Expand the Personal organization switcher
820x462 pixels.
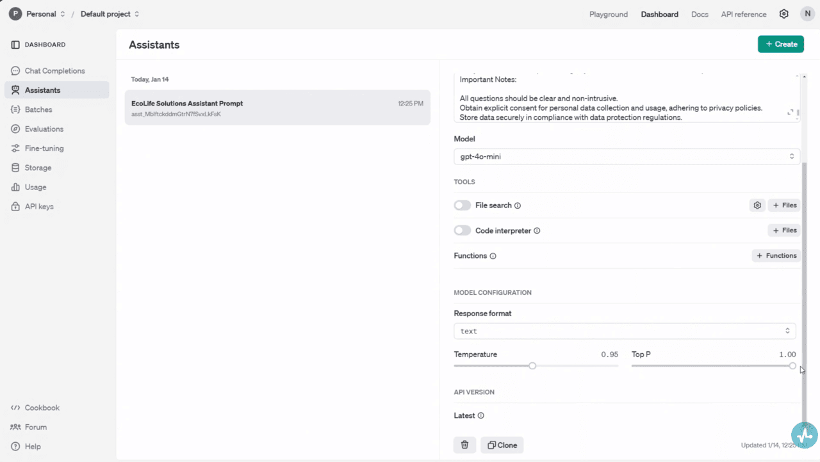(x=37, y=14)
